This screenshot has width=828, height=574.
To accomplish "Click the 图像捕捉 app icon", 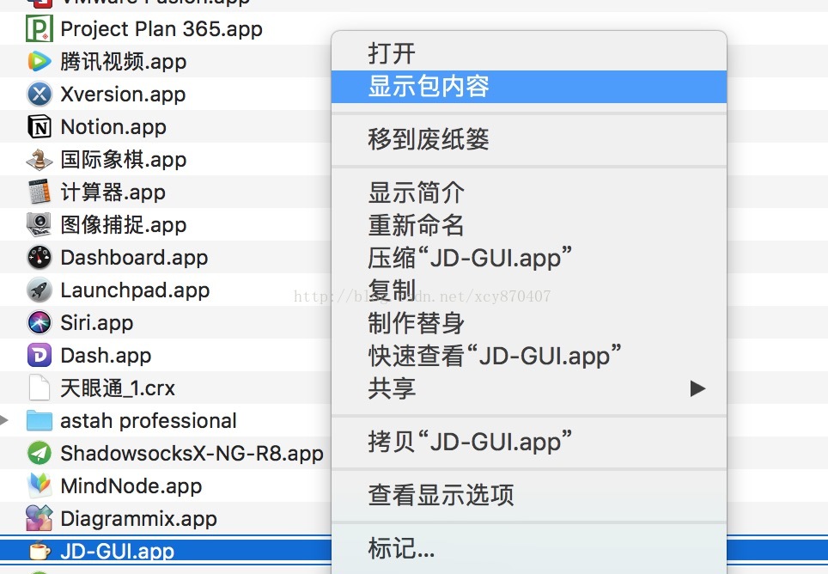I will 39,224.
